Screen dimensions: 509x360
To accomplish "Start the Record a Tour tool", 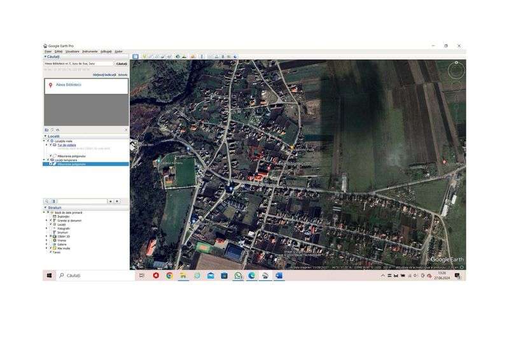I will pos(169,57).
